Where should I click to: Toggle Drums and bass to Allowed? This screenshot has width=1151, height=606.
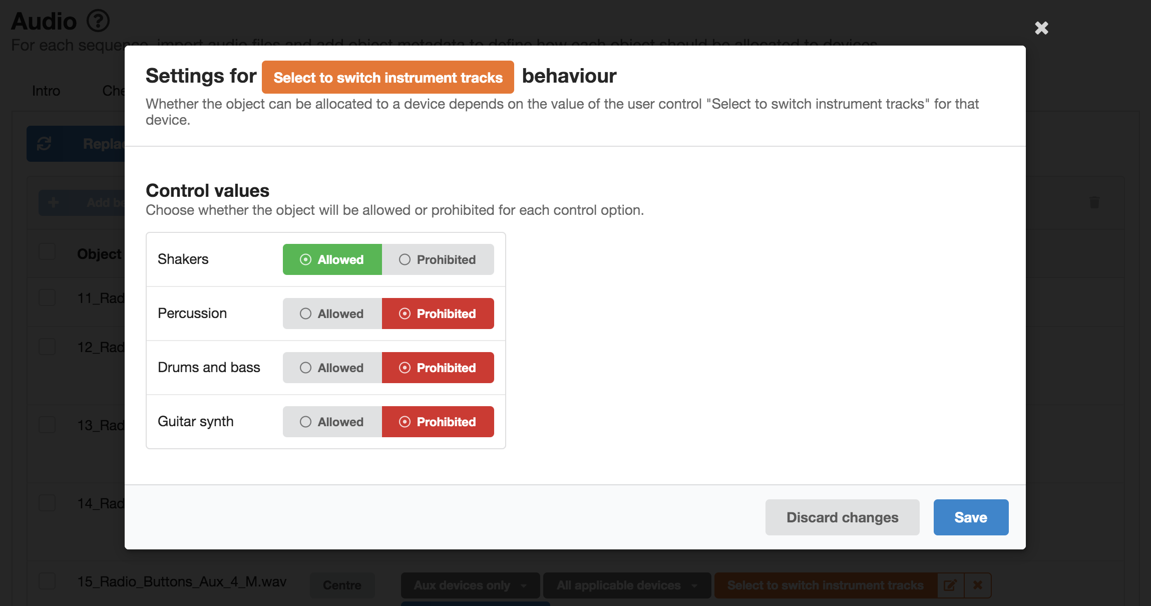[331, 368]
